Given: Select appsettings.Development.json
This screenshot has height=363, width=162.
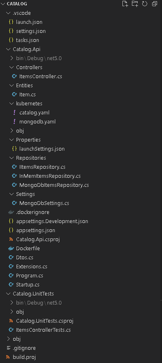Looking at the screenshot, I should click(52, 221).
